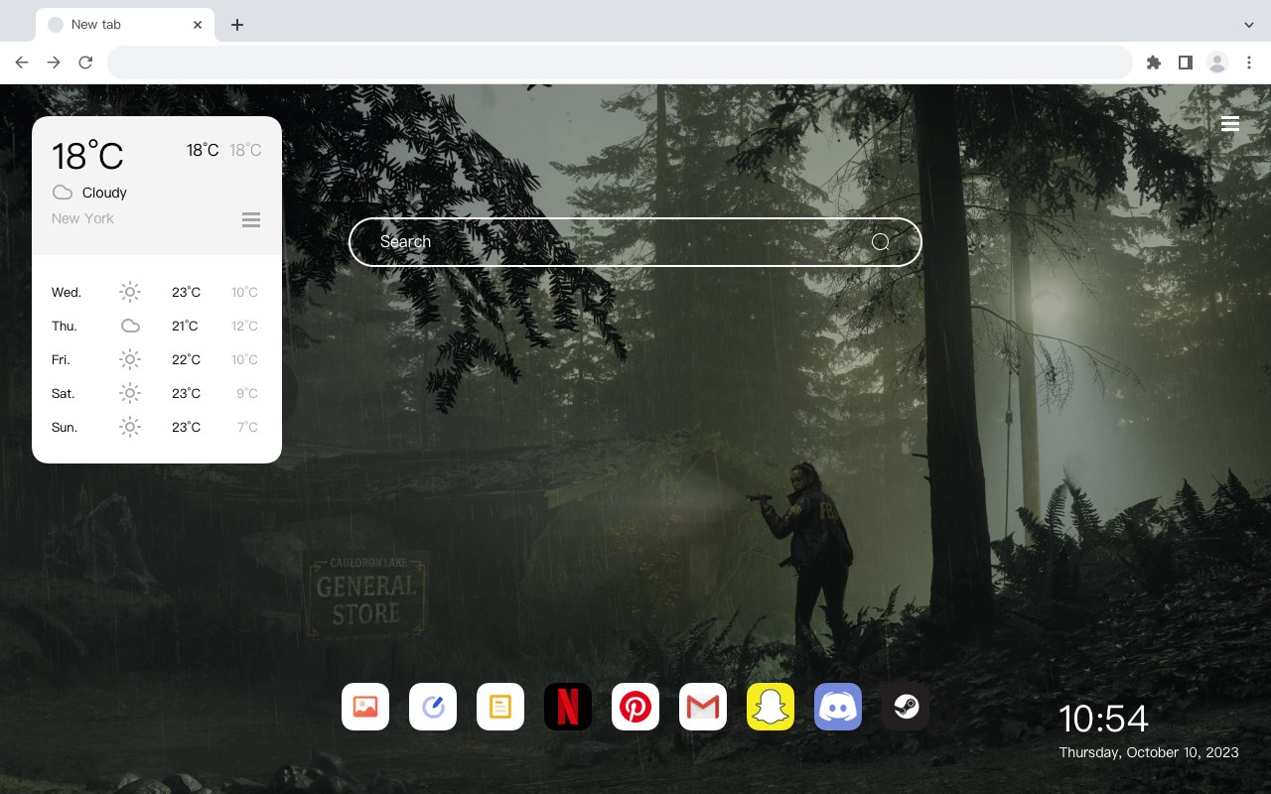The image size is (1271, 794).
Task: Launch the Pinterest shortcut
Action: point(635,707)
